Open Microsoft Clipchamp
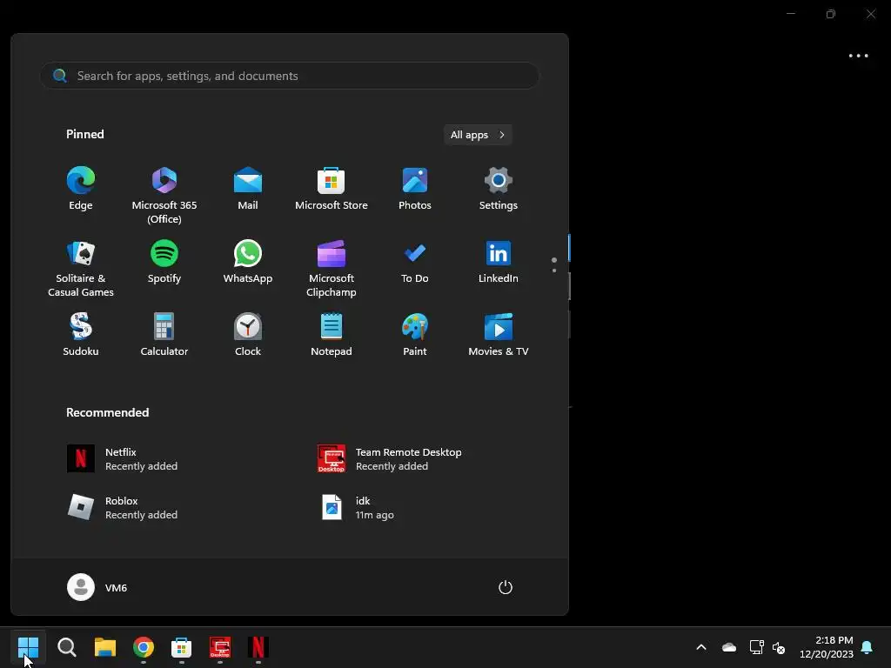891x668 pixels. pyautogui.click(x=332, y=268)
